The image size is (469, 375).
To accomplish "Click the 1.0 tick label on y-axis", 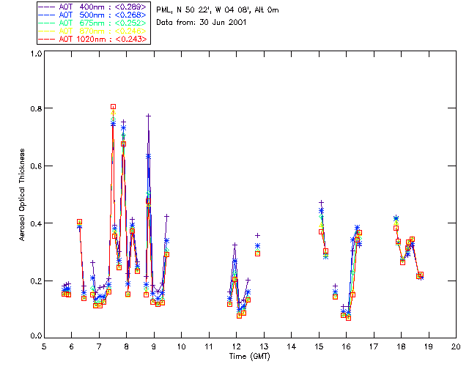I will [x=35, y=53].
